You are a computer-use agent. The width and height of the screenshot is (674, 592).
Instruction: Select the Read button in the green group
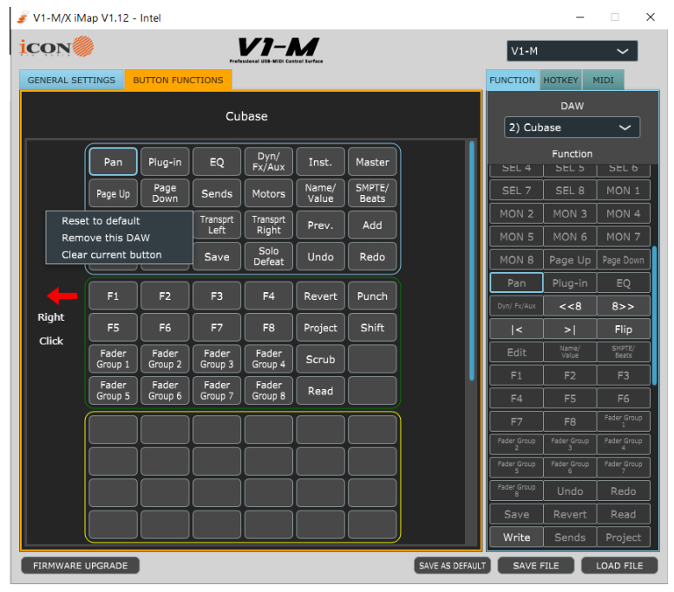click(x=320, y=391)
